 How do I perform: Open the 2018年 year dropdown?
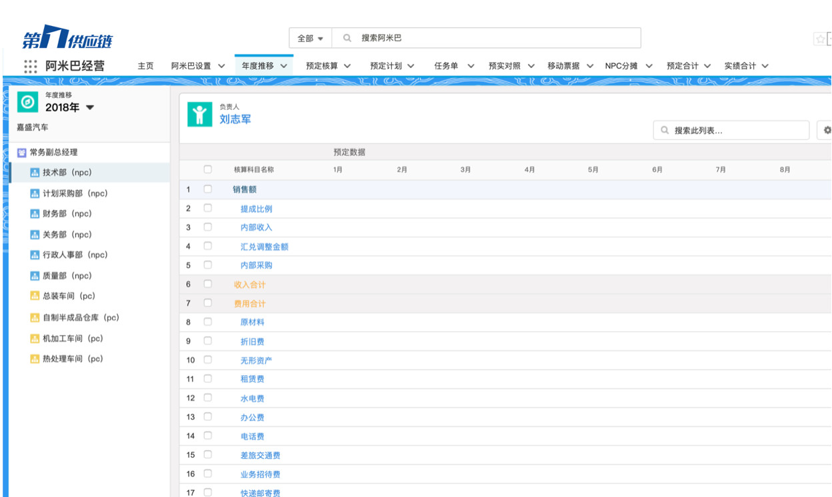(70, 108)
